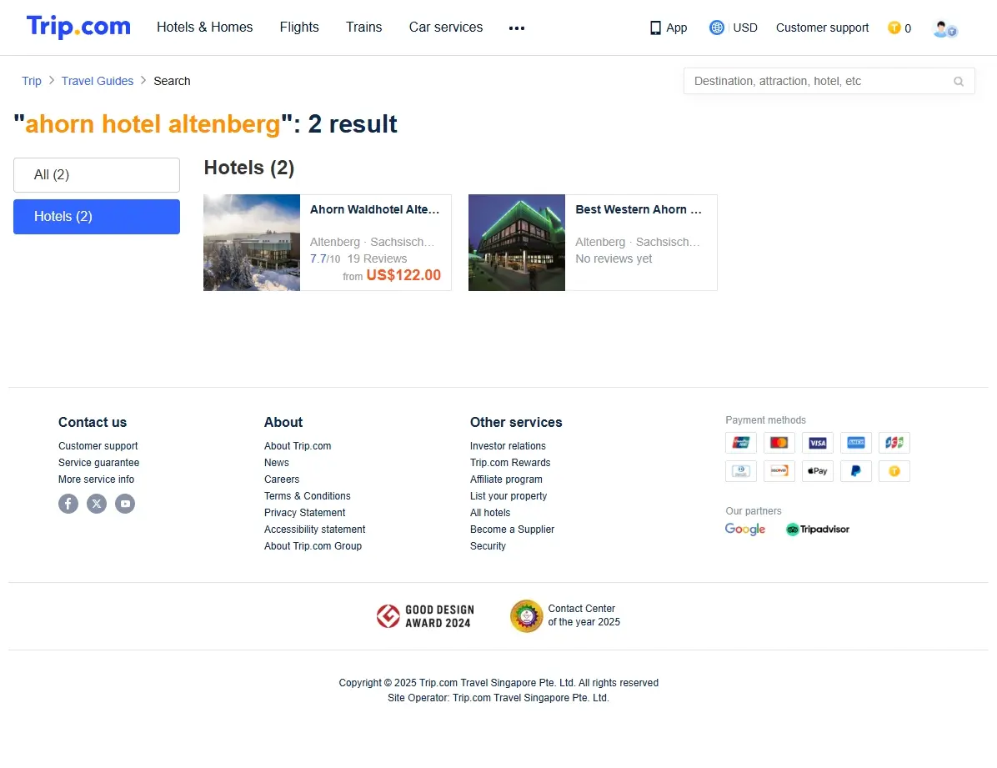Open the Car services menu
Viewport: 997px width, 768px height.
tap(446, 28)
